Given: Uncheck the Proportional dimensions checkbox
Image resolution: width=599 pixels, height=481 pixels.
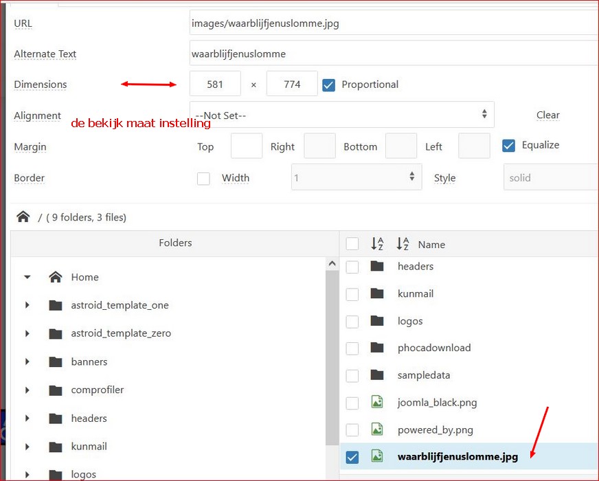Looking at the screenshot, I should (x=328, y=85).
